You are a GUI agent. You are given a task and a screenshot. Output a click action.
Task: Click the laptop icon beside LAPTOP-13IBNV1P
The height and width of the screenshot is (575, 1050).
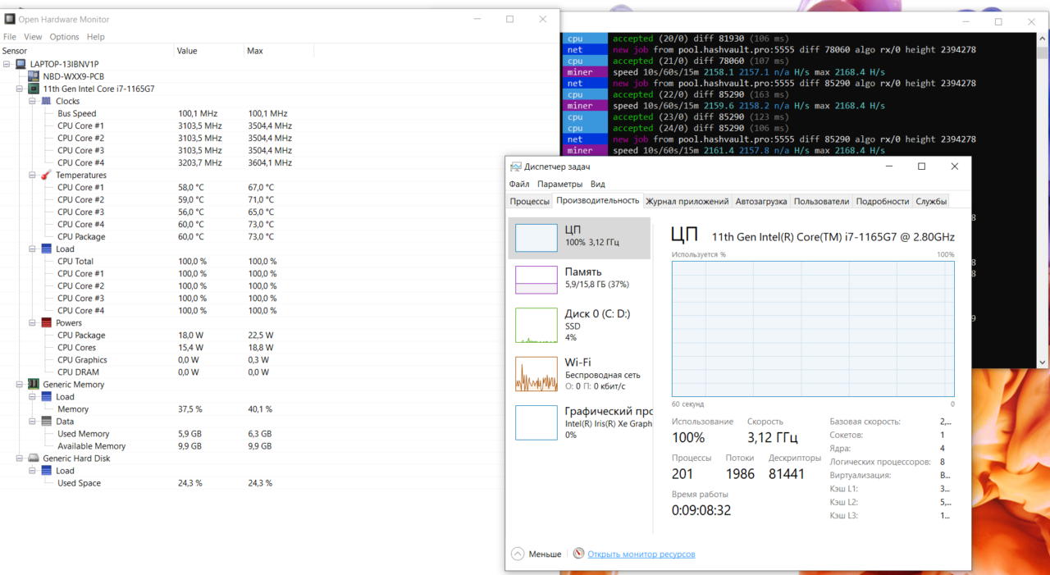pos(21,64)
